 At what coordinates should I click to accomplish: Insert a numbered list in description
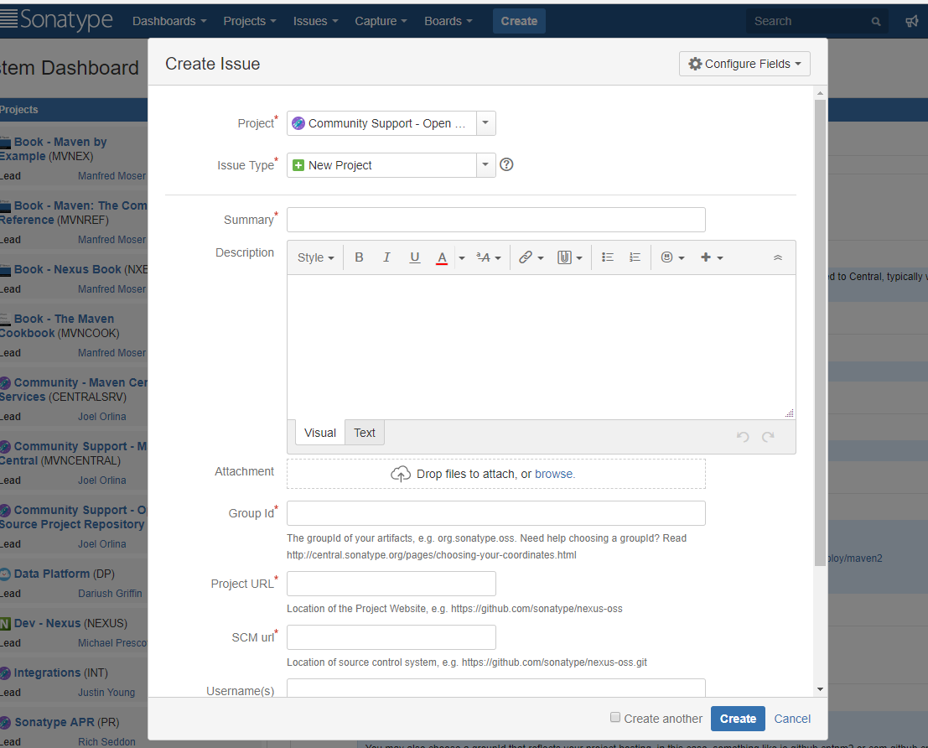point(635,257)
